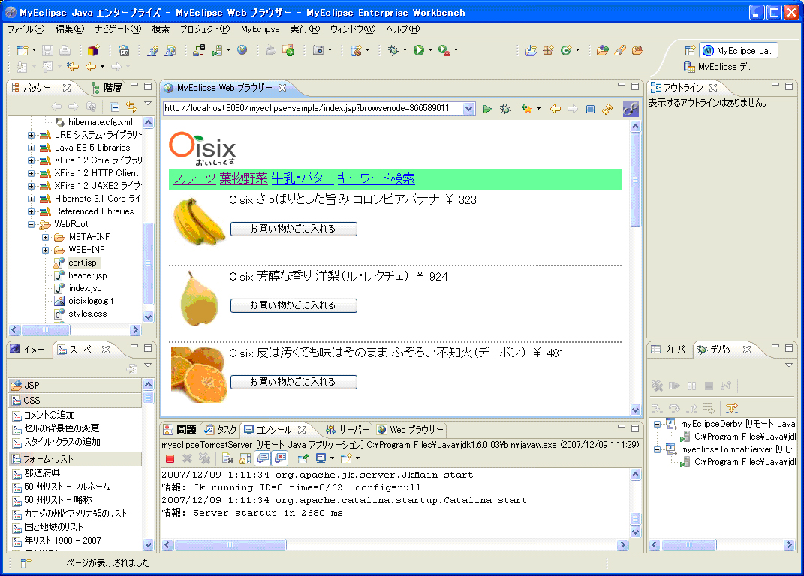This screenshot has height=576, width=804.
Task: Click the 葉物野菜 category link
Action: pyautogui.click(x=243, y=178)
